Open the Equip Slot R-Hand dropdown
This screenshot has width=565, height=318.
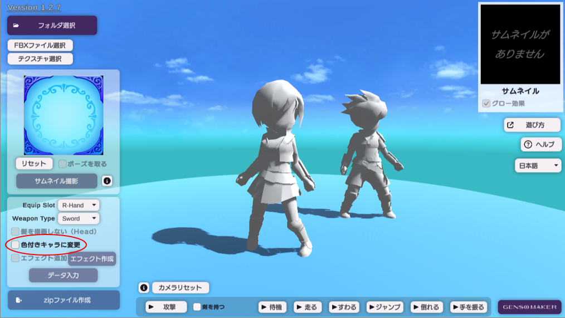(x=79, y=206)
